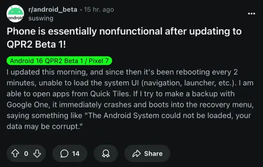Viewport: 263px width, 167px height.
Task: Open user suswing's profile
Action: (x=41, y=18)
